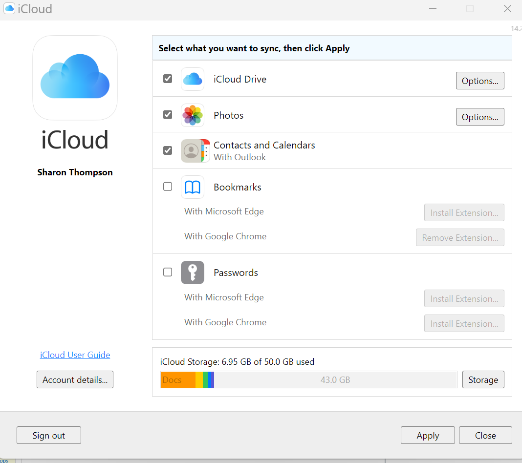The width and height of the screenshot is (522, 463).
Task: Click the Close button at bottom
Action: coord(485,435)
